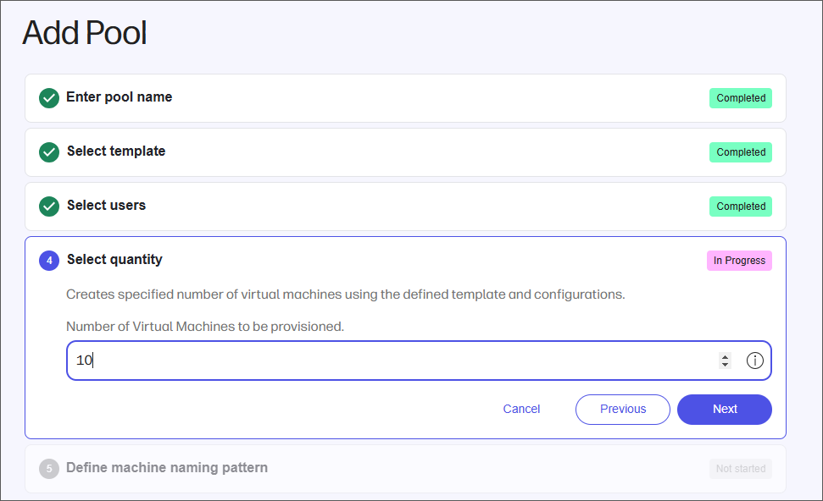Click the 'Creates specified number of virtual machines' description
Viewport: 823px width, 501px height.
(x=345, y=295)
